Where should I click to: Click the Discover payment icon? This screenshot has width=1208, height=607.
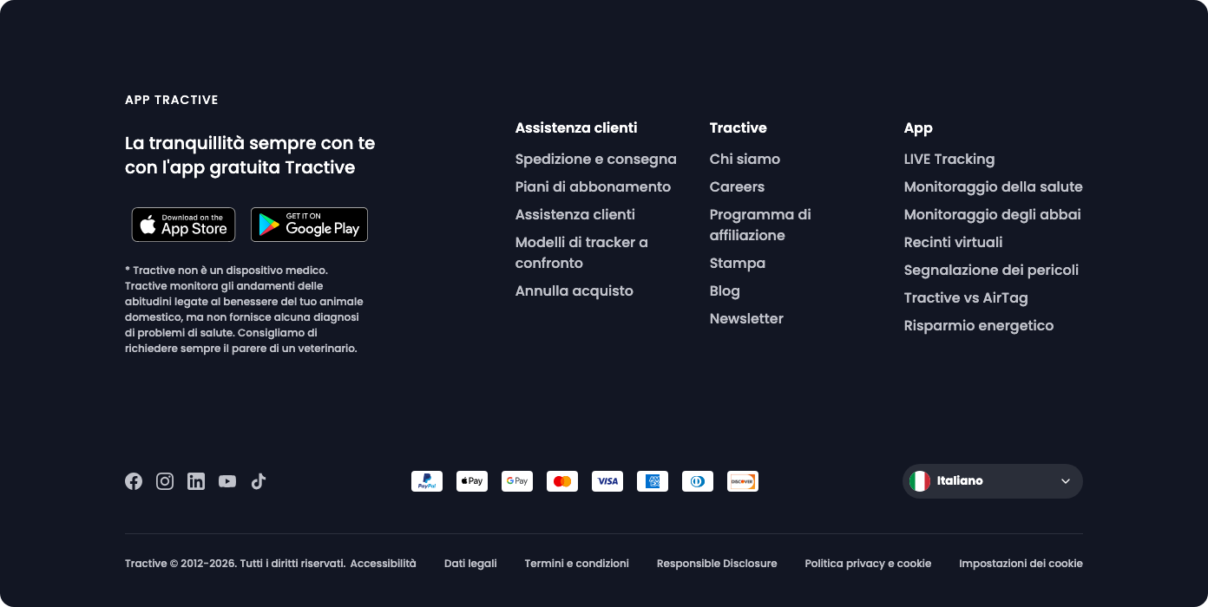coord(743,481)
